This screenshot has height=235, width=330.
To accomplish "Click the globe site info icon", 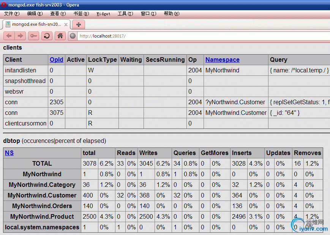I will point(73,36).
